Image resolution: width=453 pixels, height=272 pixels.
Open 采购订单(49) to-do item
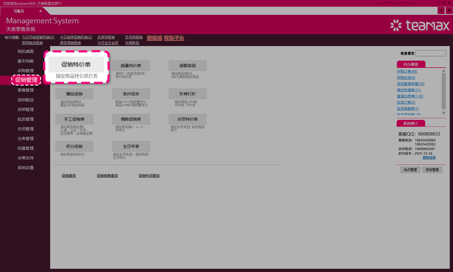[407, 72]
